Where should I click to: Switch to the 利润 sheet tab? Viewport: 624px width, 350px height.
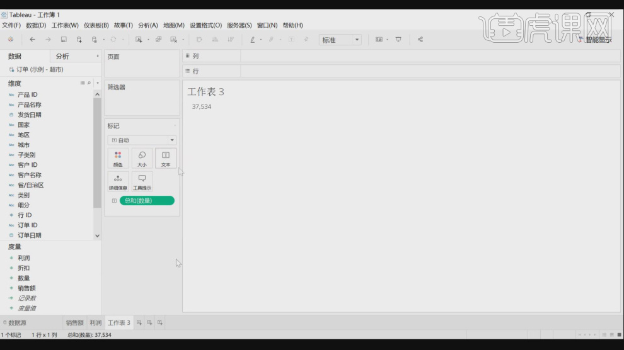pos(96,322)
